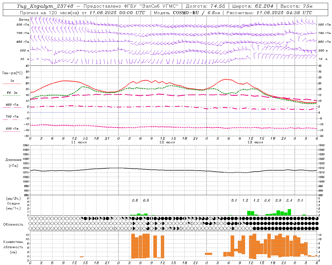
Task: Click the 0.5 precipitation value
Action: (x=146, y=201)
